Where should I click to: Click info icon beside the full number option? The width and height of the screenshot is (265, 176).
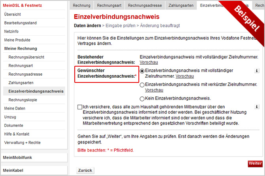pyautogui.click(x=257, y=71)
